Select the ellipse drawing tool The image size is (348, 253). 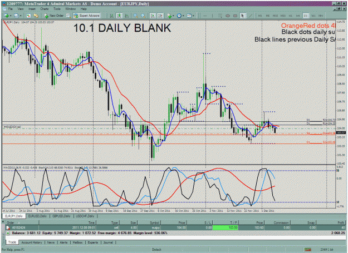coord(228,16)
